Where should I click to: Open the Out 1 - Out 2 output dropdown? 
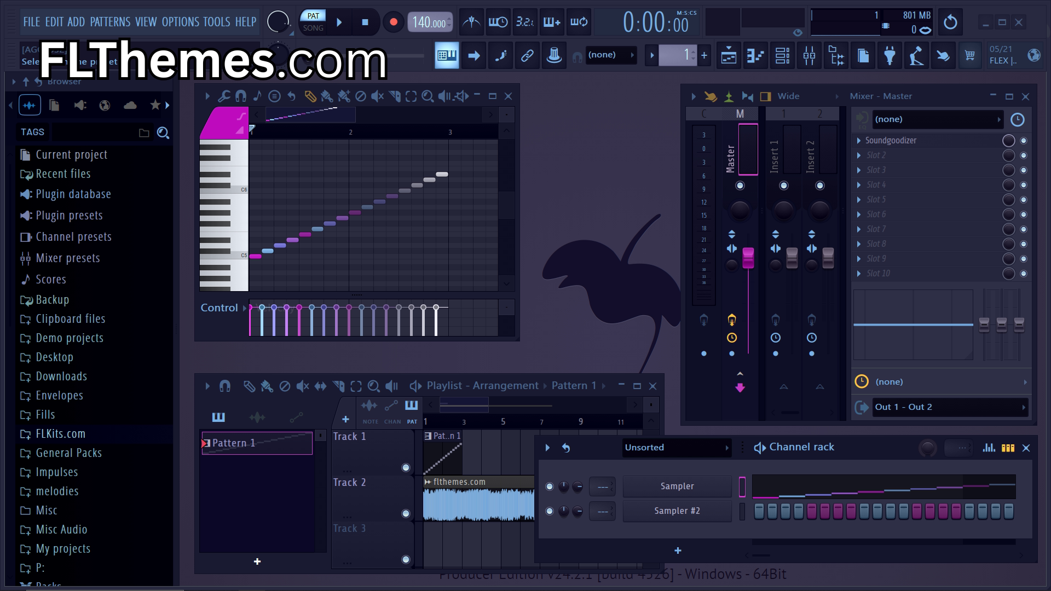click(x=950, y=407)
